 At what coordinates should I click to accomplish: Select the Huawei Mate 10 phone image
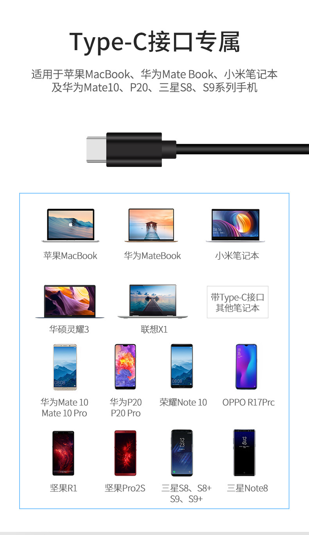point(65,367)
